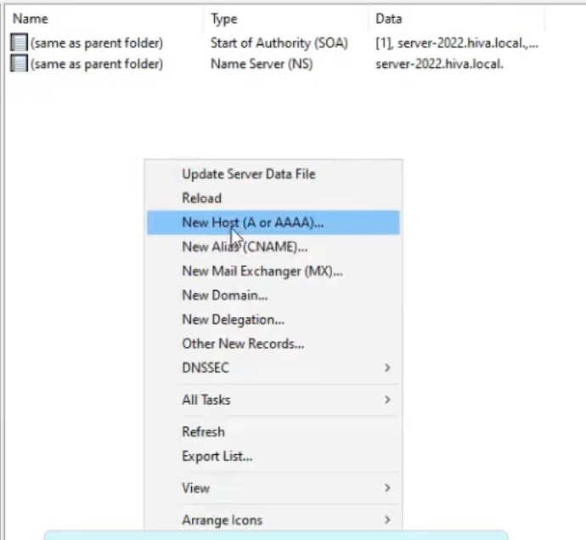Choose New Host (A or AAAA) option
Viewport: 586px width, 540px height.
pyautogui.click(x=273, y=223)
